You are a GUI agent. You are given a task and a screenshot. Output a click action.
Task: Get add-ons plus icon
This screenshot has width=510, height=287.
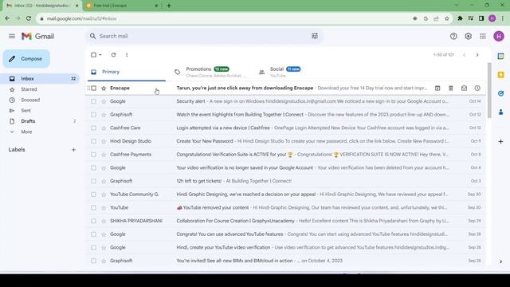click(x=501, y=142)
